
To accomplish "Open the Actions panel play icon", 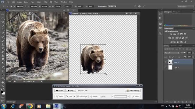I will click(160, 18).
